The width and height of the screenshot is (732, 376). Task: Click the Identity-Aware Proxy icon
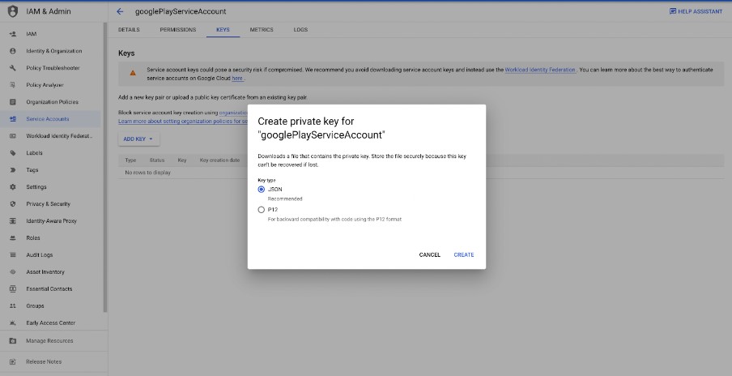click(x=13, y=221)
